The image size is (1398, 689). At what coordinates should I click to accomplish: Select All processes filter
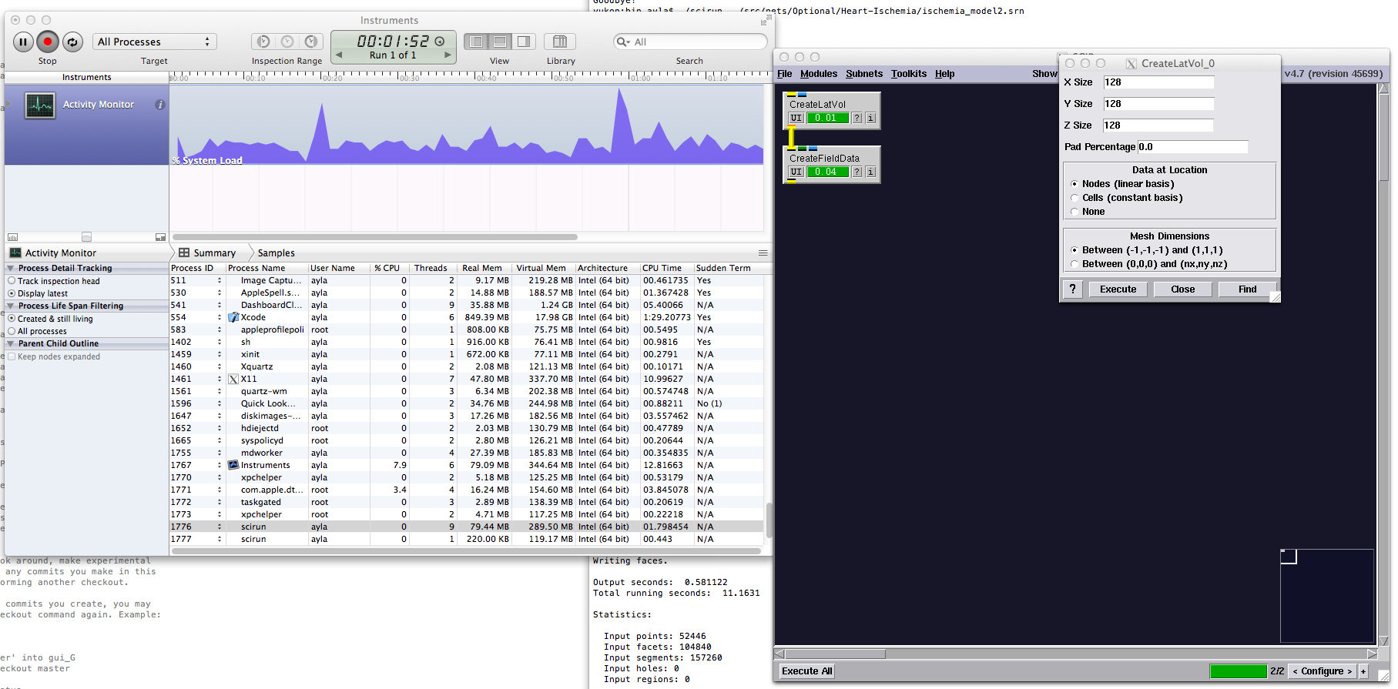[12, 331]
